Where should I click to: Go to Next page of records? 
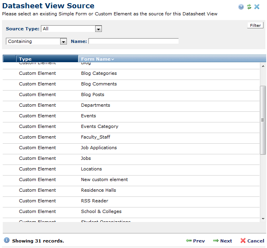click(x=223, y=241)
